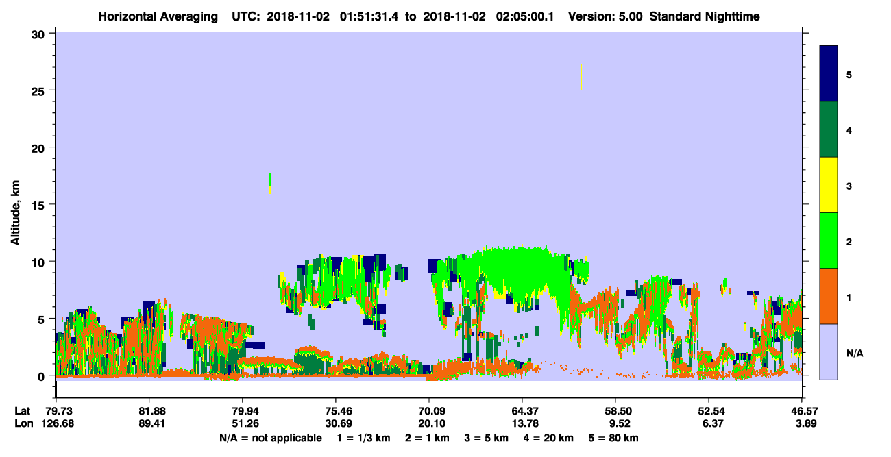The width and height of the screenshot is (891, 457).
Task: Click latitude value 75.46
Action: point(336,411)
